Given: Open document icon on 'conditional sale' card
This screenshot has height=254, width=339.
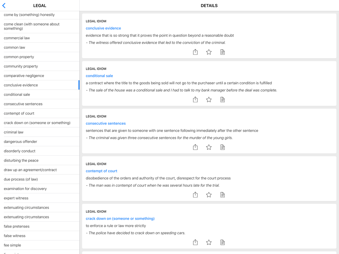Looking at the screenshot, I should (x=222, y=100).
